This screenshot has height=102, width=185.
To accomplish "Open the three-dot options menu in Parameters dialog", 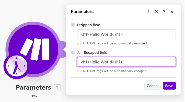I will click(149, 12).
